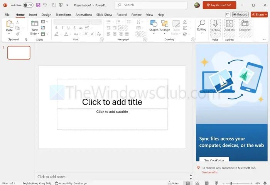Collapse the ribbon with the chevron
270x185 pixels.
(264, 39)
